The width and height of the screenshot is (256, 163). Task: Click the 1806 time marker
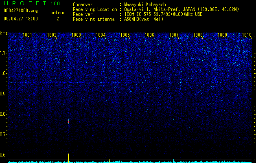coord(149,35)
